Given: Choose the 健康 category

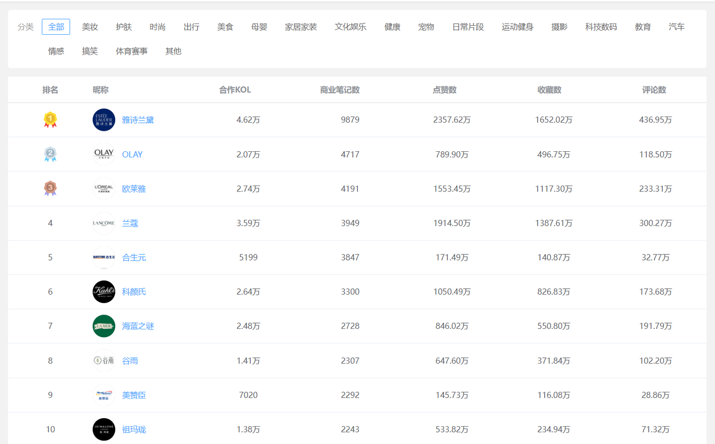Looking at the screenshot, I should (x=392, y=27).
